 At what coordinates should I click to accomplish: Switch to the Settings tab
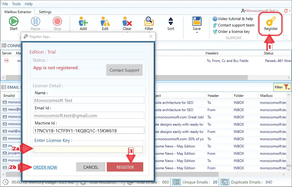click(45, 12)
